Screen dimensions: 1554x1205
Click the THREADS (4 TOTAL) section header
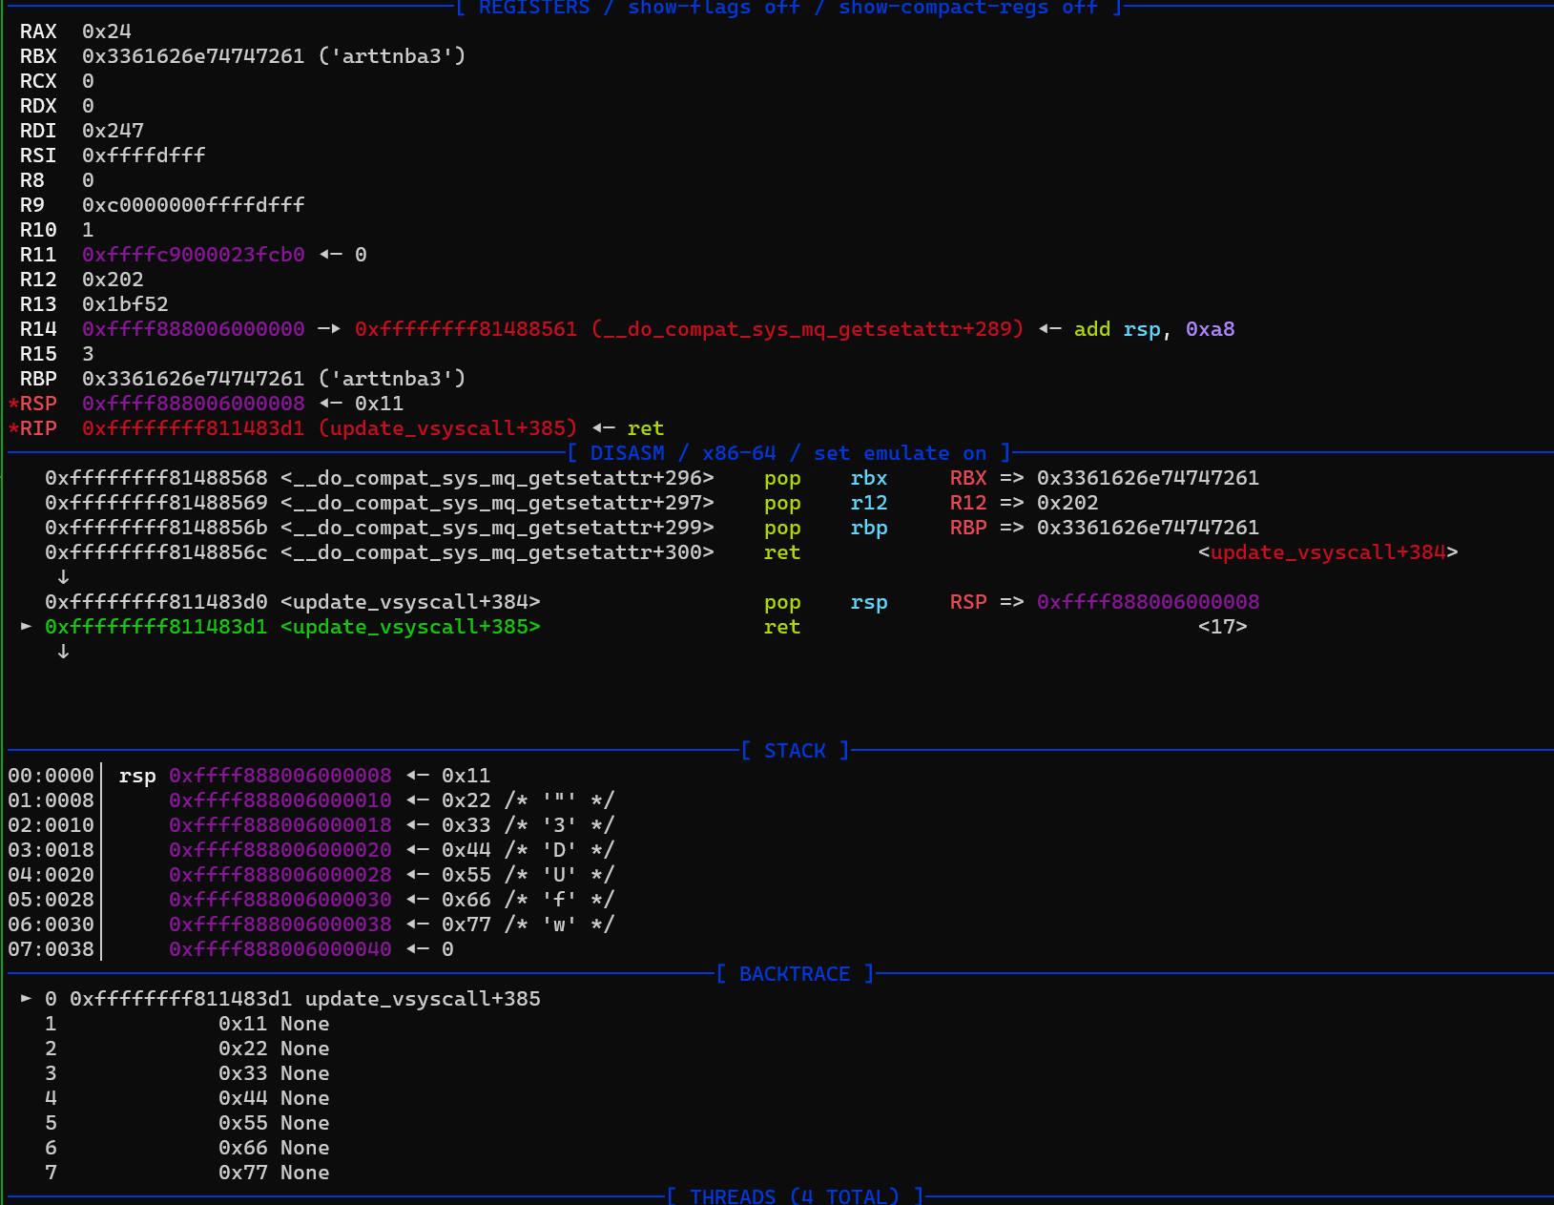(796, 1196)
